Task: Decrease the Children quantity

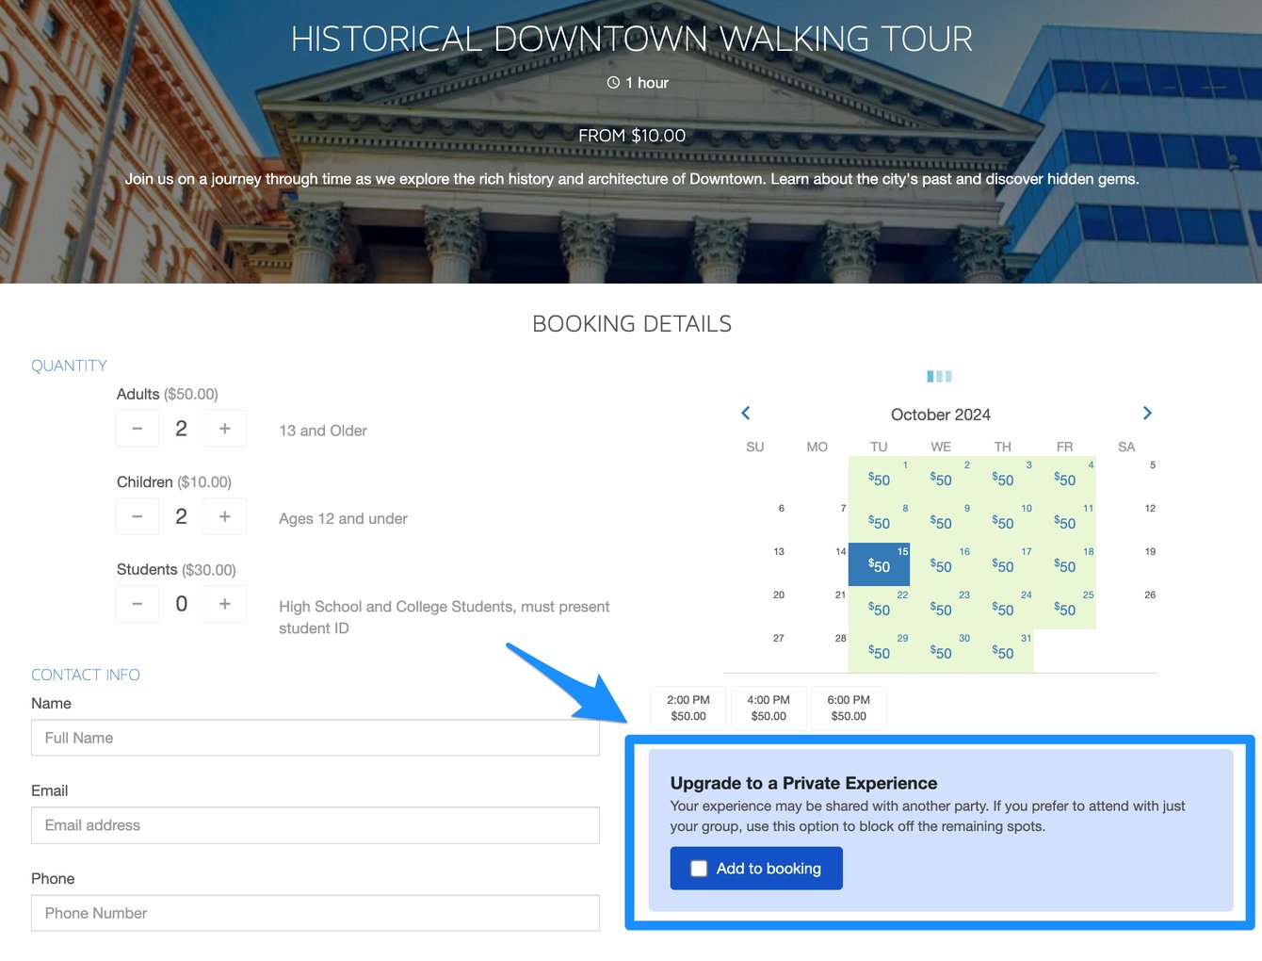Action: pyautogui.click(x=137, y=515)
